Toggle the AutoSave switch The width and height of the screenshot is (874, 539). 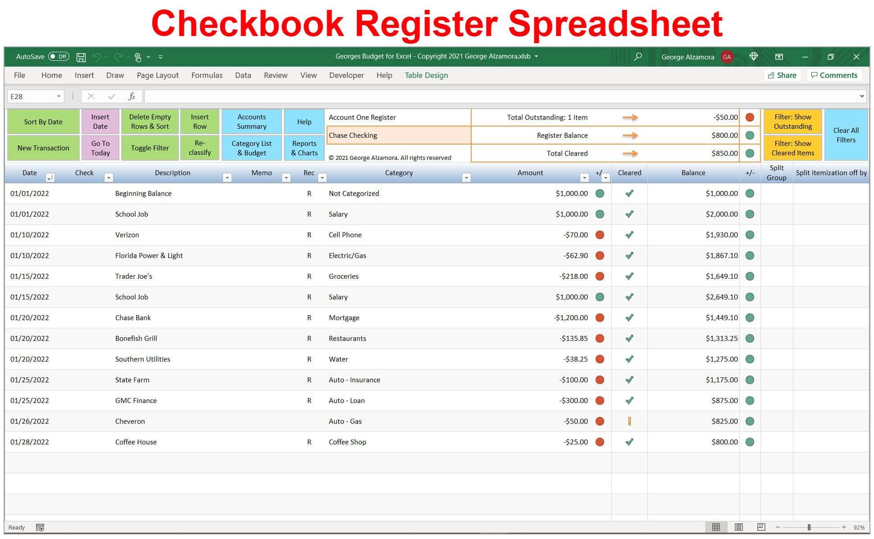click(x=59, y=57)
